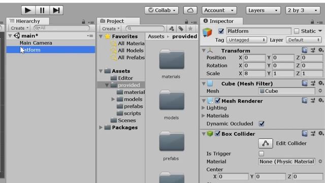Collapse the Assets folder tree

101,71
